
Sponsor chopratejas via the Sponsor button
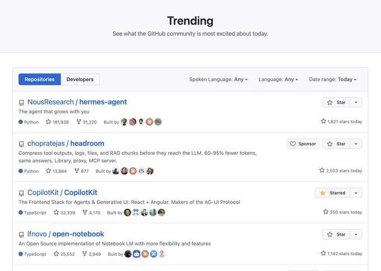[x=303, y=144]
